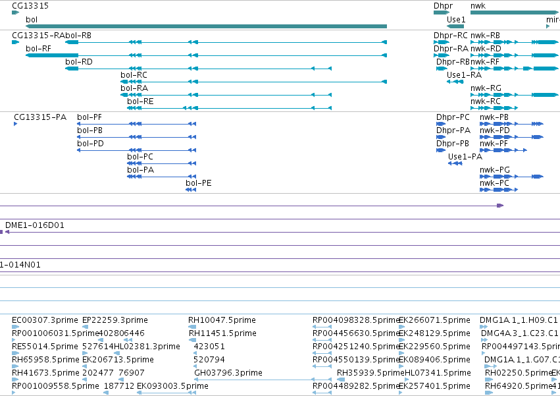Select the CG13315-PA protein label
Screen dimensions: 560x396
tap(40, 117)
